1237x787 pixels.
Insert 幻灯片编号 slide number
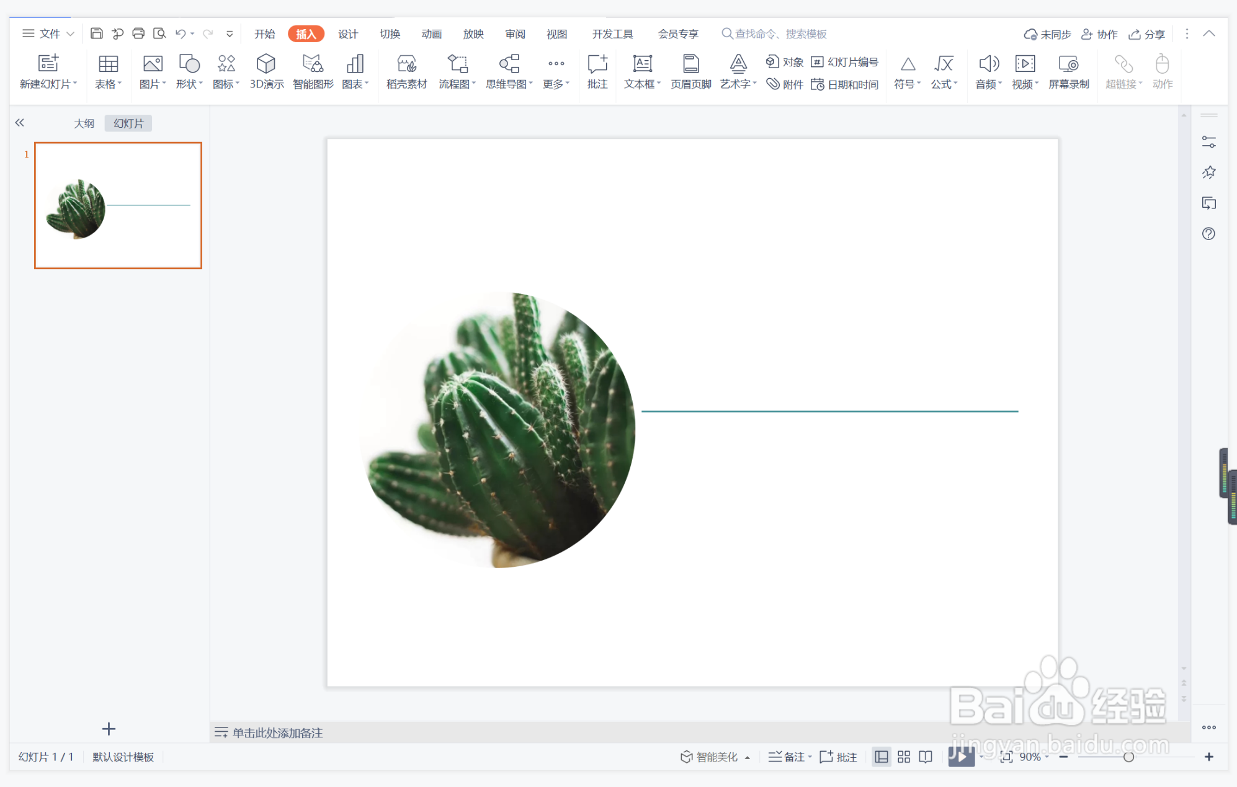[x=845, y=62]
